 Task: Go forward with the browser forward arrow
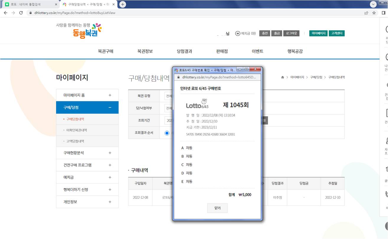coord(13,13)
